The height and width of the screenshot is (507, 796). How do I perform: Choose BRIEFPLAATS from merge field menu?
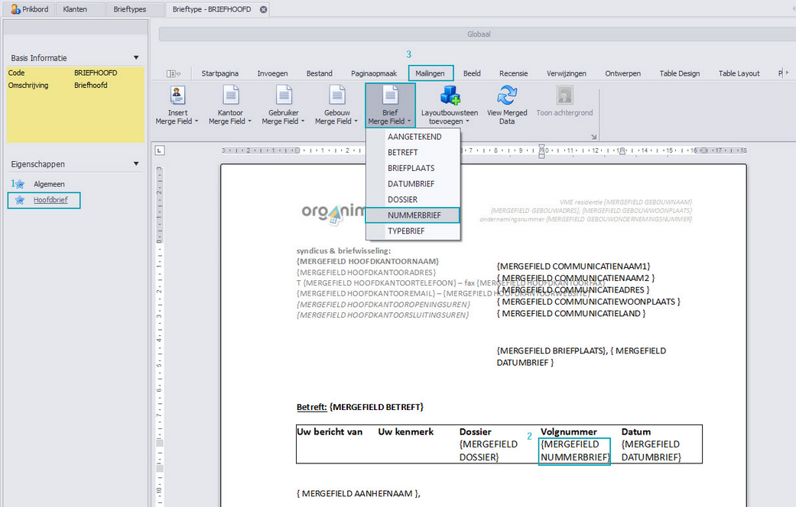(413, 168)
